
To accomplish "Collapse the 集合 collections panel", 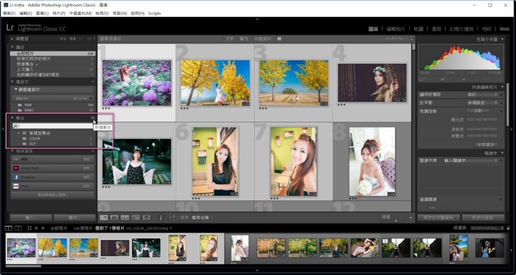I will [x=12, y=118].
